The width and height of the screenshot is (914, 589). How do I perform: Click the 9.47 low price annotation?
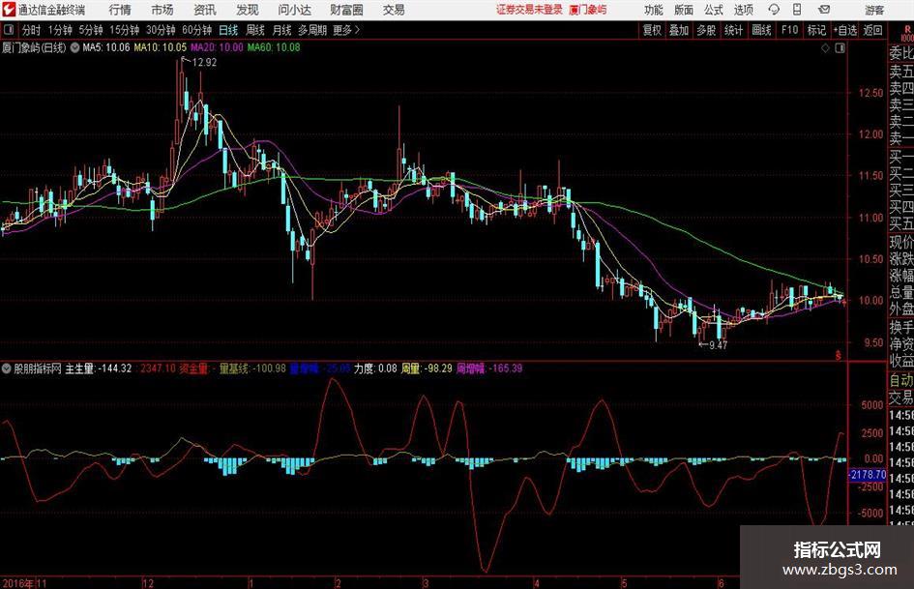click(x=718, y=345)
